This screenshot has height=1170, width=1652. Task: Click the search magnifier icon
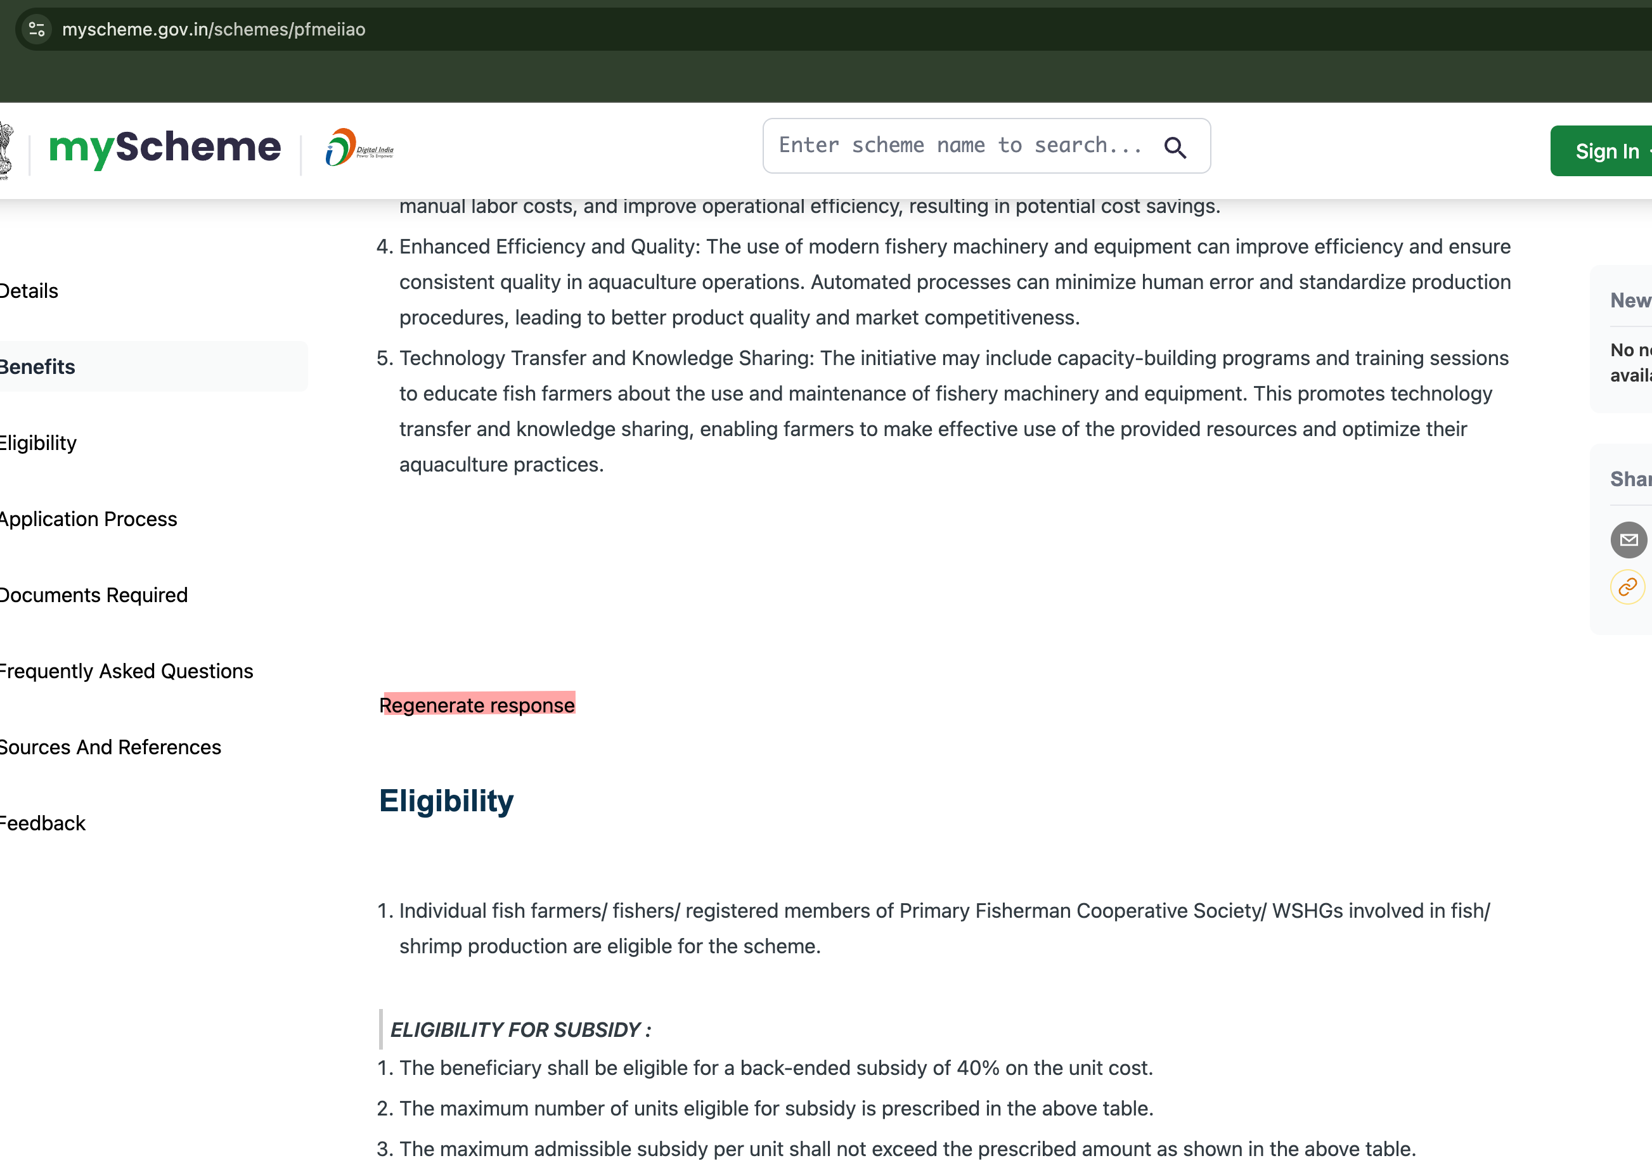(x=1174, y=148)
